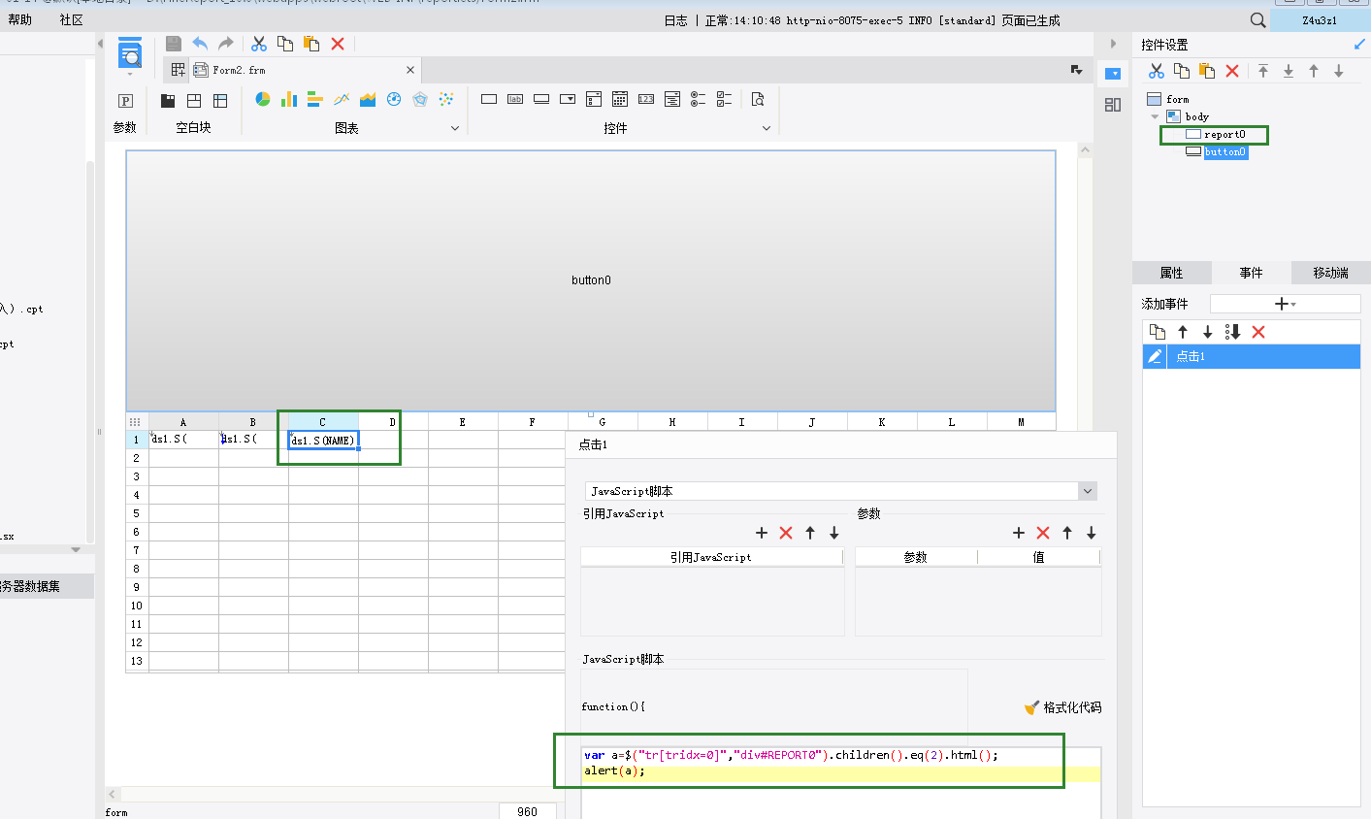This screenshot has height=819, width=1371.
Task: Delete the event using red X
Action: pos(1258,332)
